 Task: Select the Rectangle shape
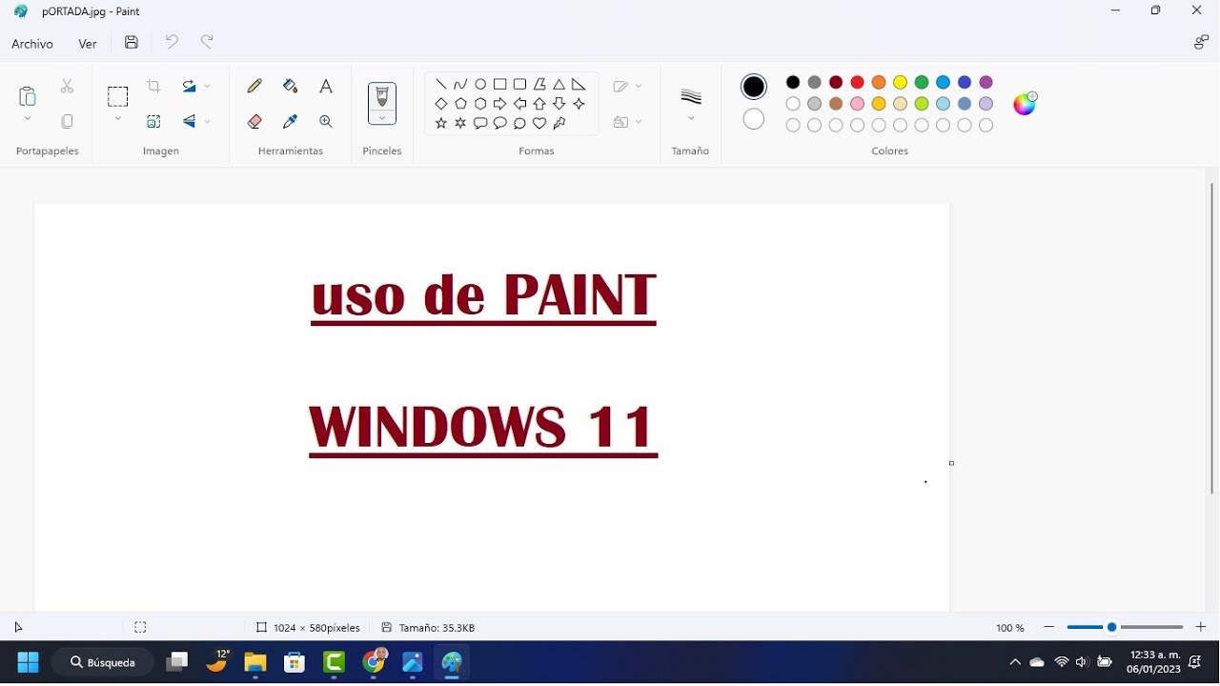(x=499, y=84)
